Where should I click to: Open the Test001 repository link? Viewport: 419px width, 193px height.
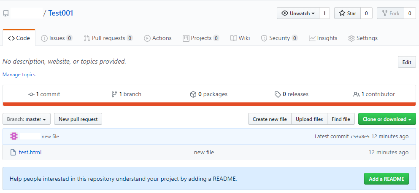point(61,13)
